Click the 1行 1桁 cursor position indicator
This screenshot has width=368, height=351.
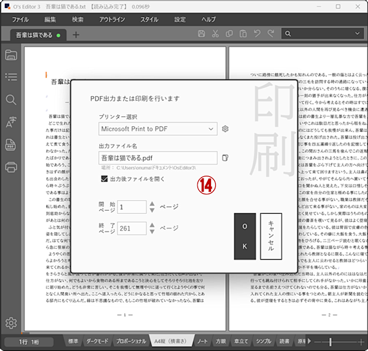tap(29, 342)
